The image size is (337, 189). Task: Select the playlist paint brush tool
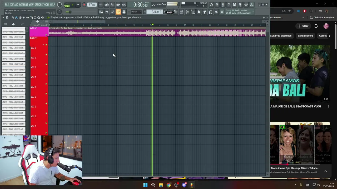[x=16, y=18]
